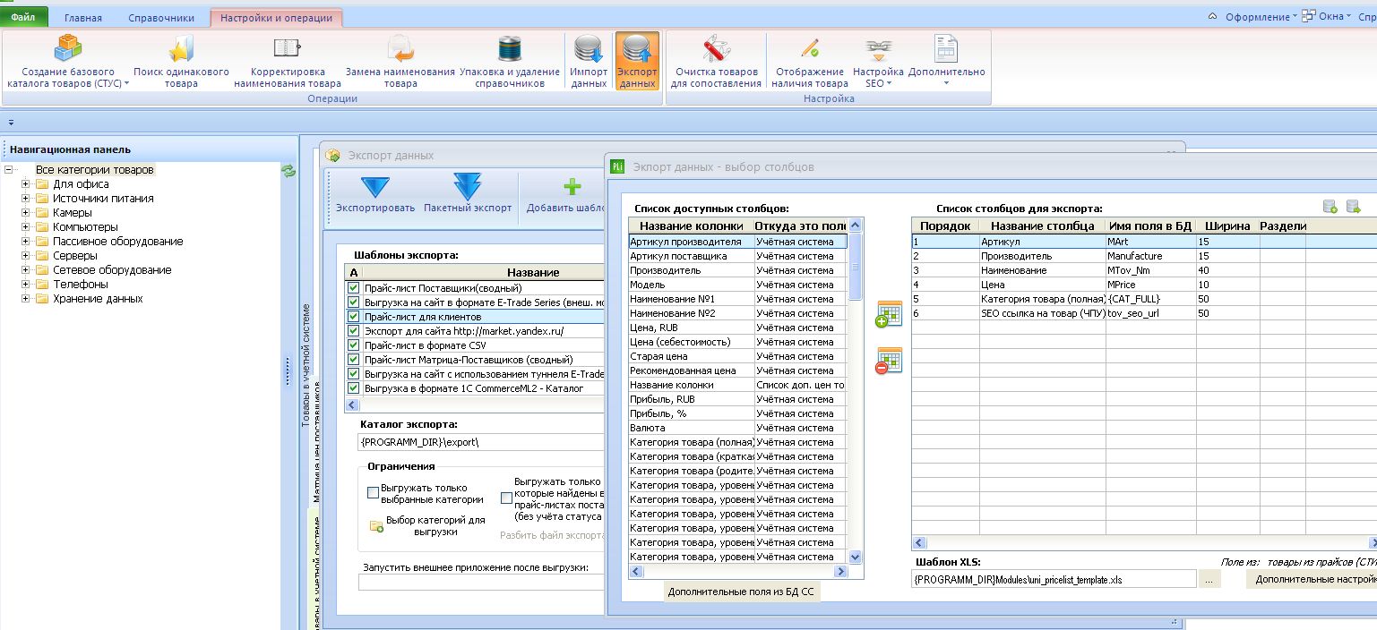Viewport: 1377px width, 630px height.
Task: Open the duplicate product search tool
Action: [181, 61]
